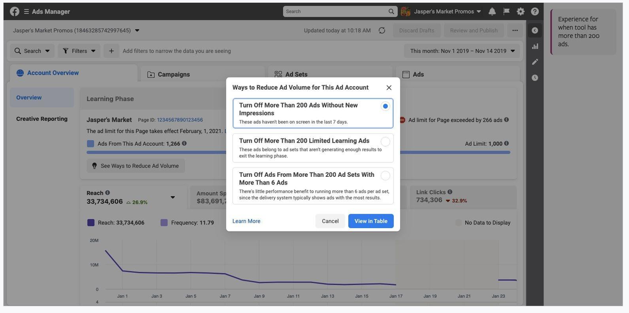
Task: Click the edit pencil icon in sidebar
Action: [x=535, y=62]
